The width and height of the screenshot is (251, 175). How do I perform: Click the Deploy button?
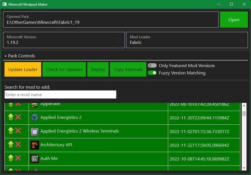[98, 69]
